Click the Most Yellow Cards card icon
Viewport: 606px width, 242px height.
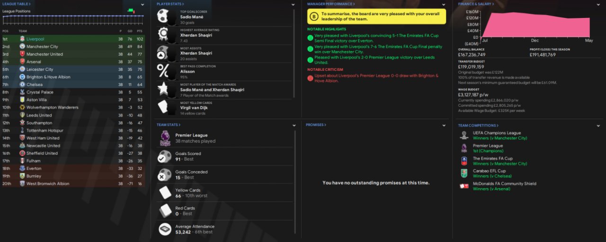click(164, 106)
